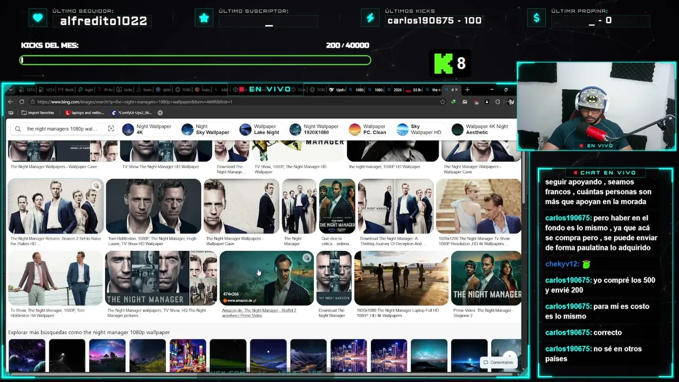Click the visual search icon on Season 2 image

(x=96, y=186)
